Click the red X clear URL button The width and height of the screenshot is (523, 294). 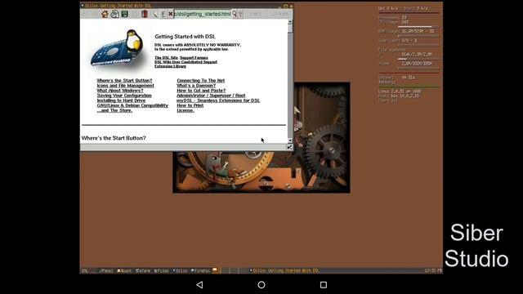(171, 14)
